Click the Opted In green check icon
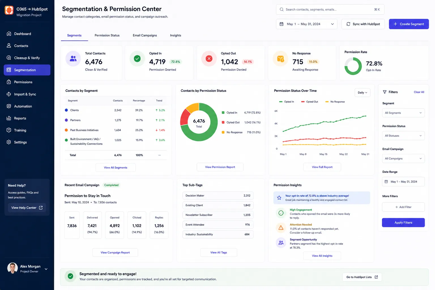Image resolution: width=435 pixels, height=290 pixels. coord(137,59)
